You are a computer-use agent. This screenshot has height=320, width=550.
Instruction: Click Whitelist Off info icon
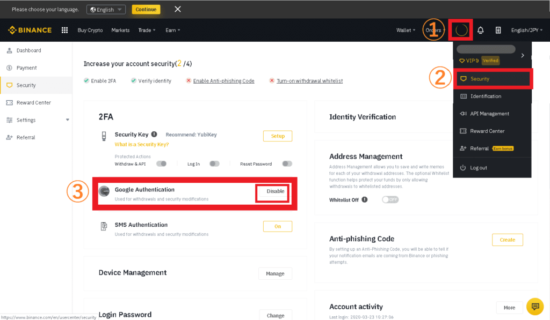click(x=365, y=199)
